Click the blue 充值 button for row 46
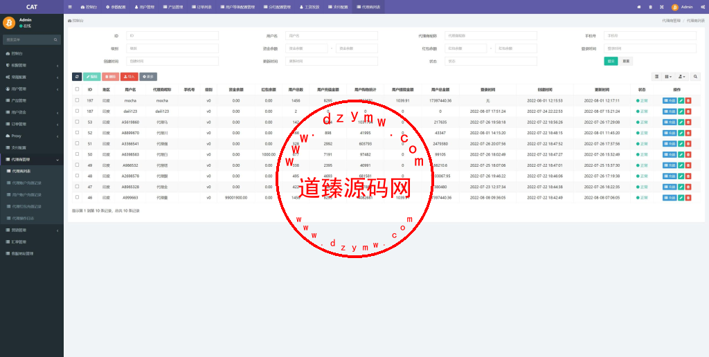709x357 pixels. 670,198
